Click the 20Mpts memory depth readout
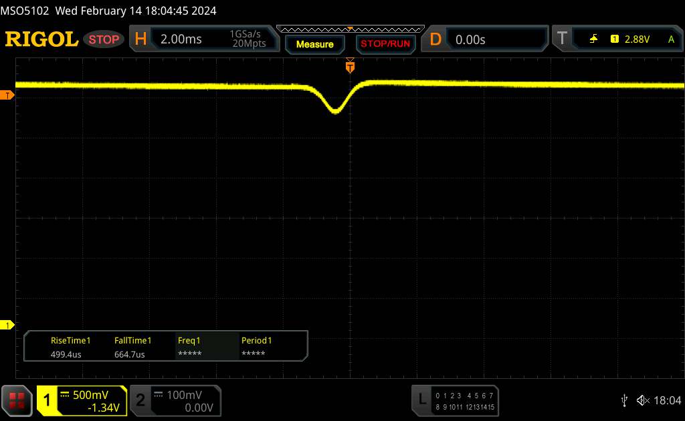685x421 pixels. 249,43
